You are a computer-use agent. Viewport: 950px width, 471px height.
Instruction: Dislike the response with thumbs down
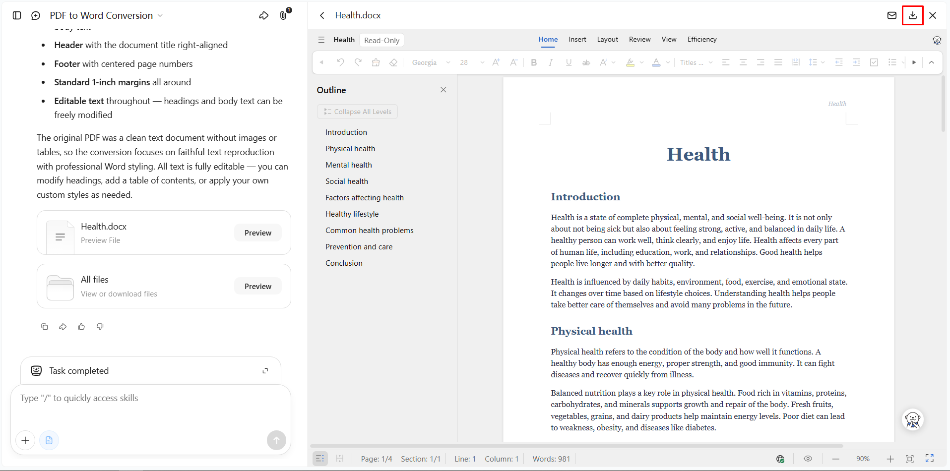coord(100,327)
